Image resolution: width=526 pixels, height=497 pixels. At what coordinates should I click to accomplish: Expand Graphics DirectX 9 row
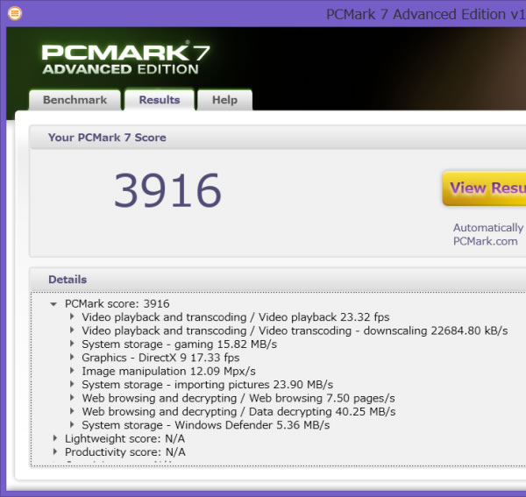click(72, 357)
